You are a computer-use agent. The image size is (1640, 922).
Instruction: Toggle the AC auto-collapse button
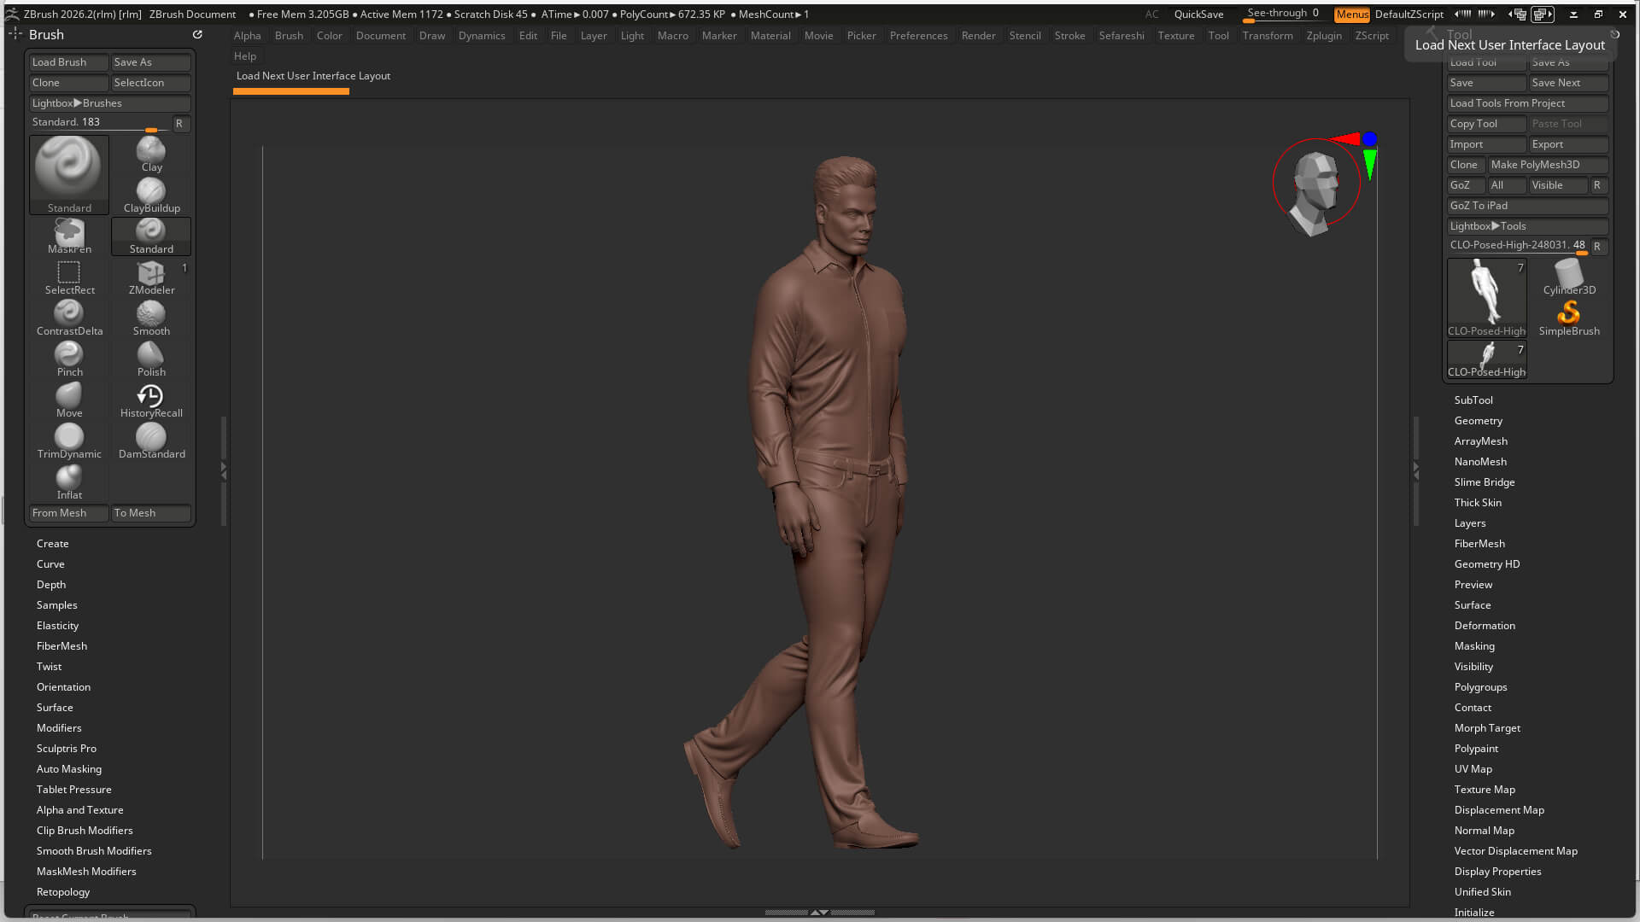click(x=1151, y=15)
